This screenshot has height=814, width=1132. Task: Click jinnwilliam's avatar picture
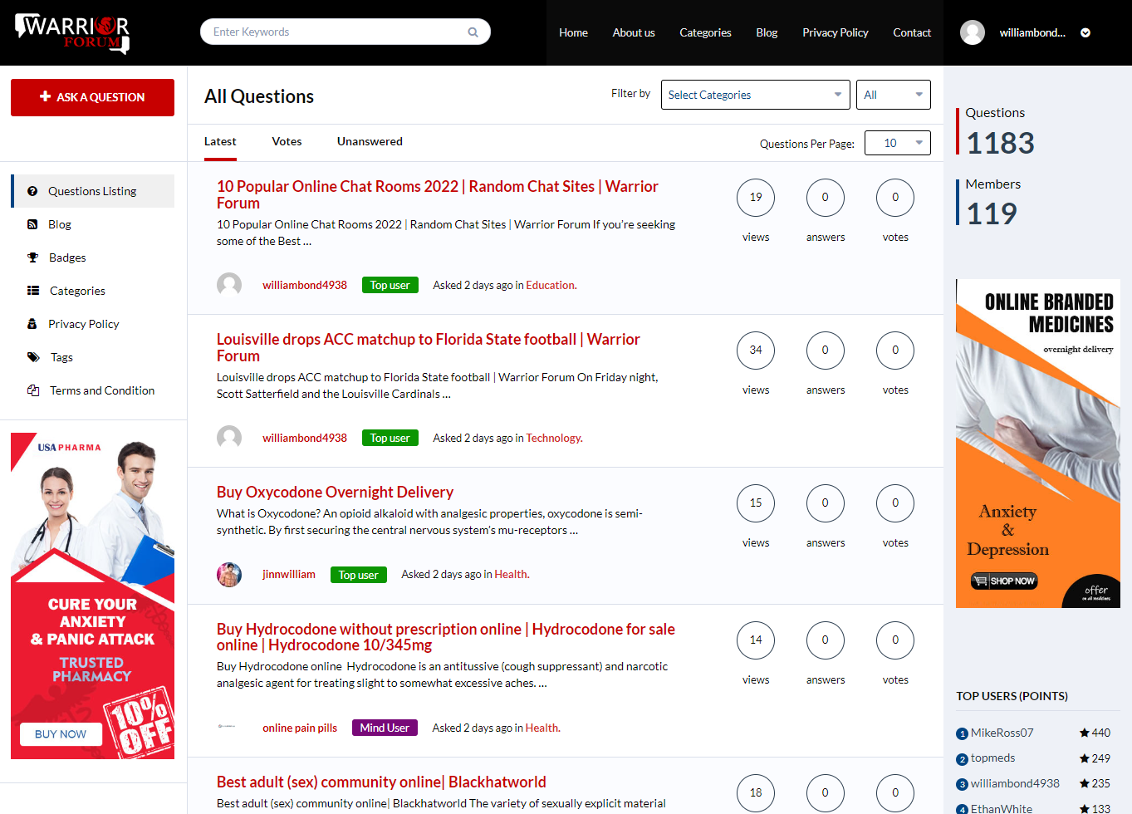tap(229, 575)
